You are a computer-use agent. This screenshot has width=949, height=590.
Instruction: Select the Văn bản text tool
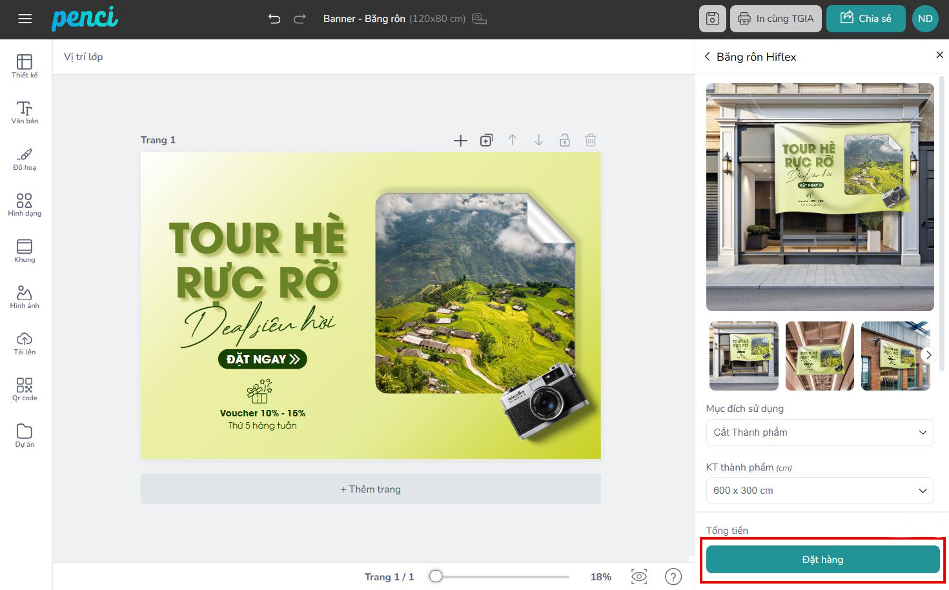pos(25,112)
